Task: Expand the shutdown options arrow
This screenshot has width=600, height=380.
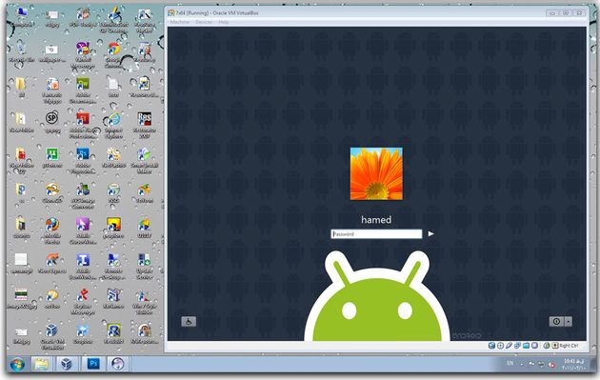Action: [x=569, y=322]
